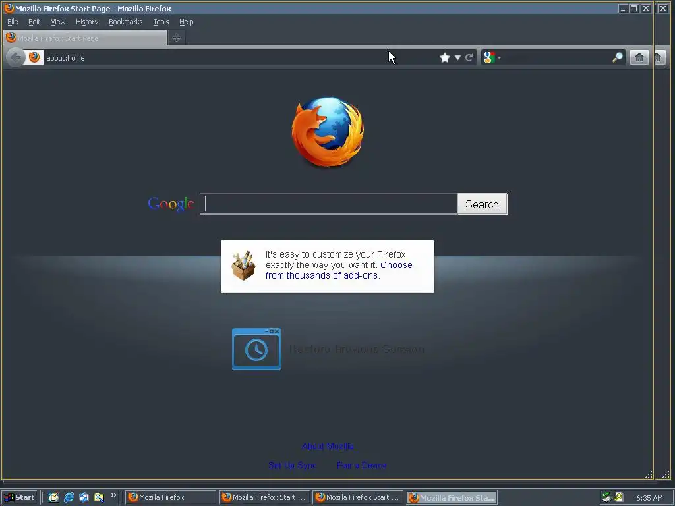Launch Internet Explorer from Quick Launch
Viewport: 675px width, 506px height.
(69, 497)
